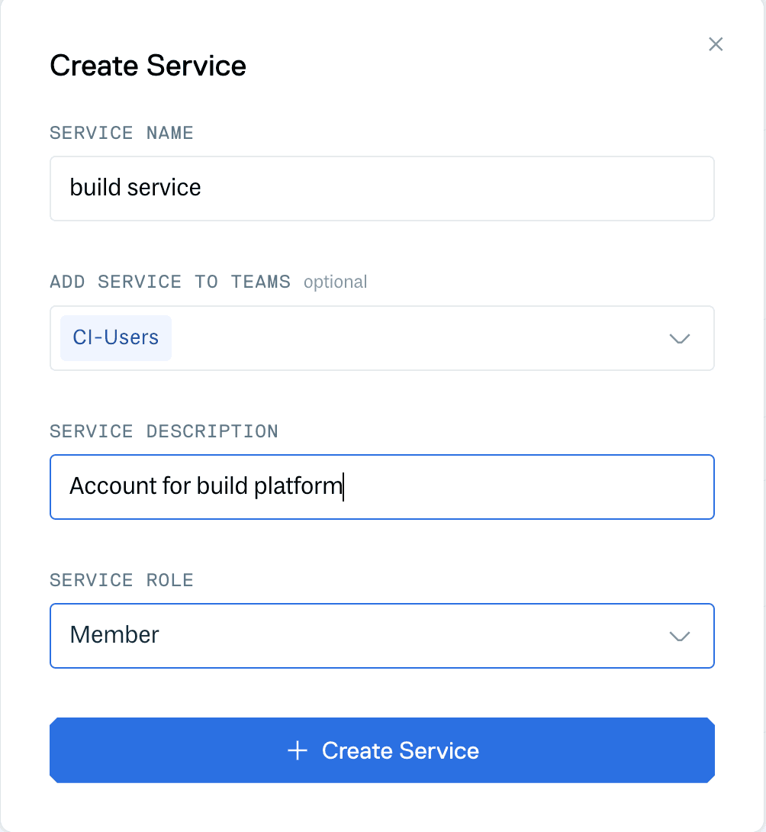This screenshot has height=832, width=766.
Task: Expand the SERVICE ROLE selector showing Member
Action: coord(381,636)
